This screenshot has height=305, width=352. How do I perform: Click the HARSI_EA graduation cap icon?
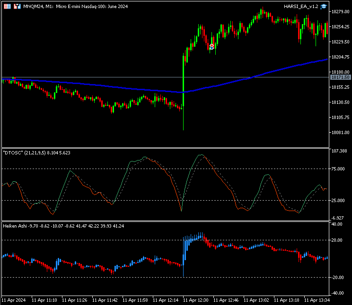tap(324, 7)
